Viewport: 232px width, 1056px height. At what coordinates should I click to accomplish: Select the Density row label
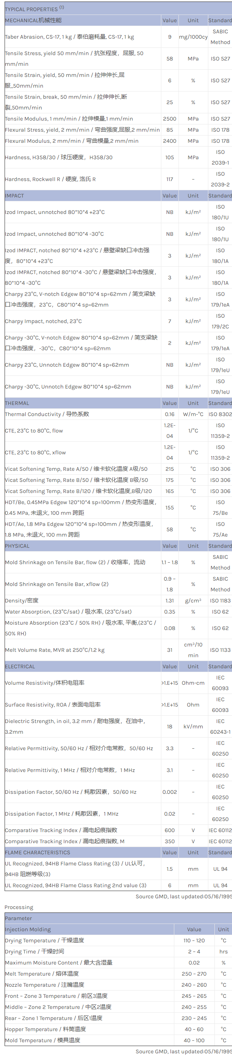[x=22, y=601]
